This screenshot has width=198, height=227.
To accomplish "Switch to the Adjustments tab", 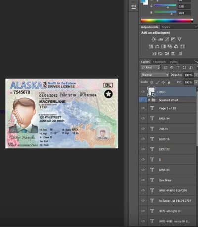I will 149,27.
